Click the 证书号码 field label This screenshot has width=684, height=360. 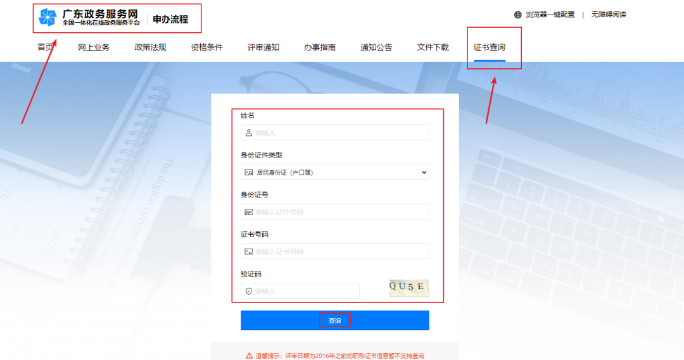tap(255, 235)
